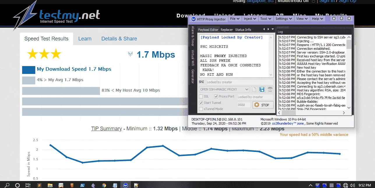
Task: Click the 9:52 PM taskbar clock
Action: [x=364, y=185]
